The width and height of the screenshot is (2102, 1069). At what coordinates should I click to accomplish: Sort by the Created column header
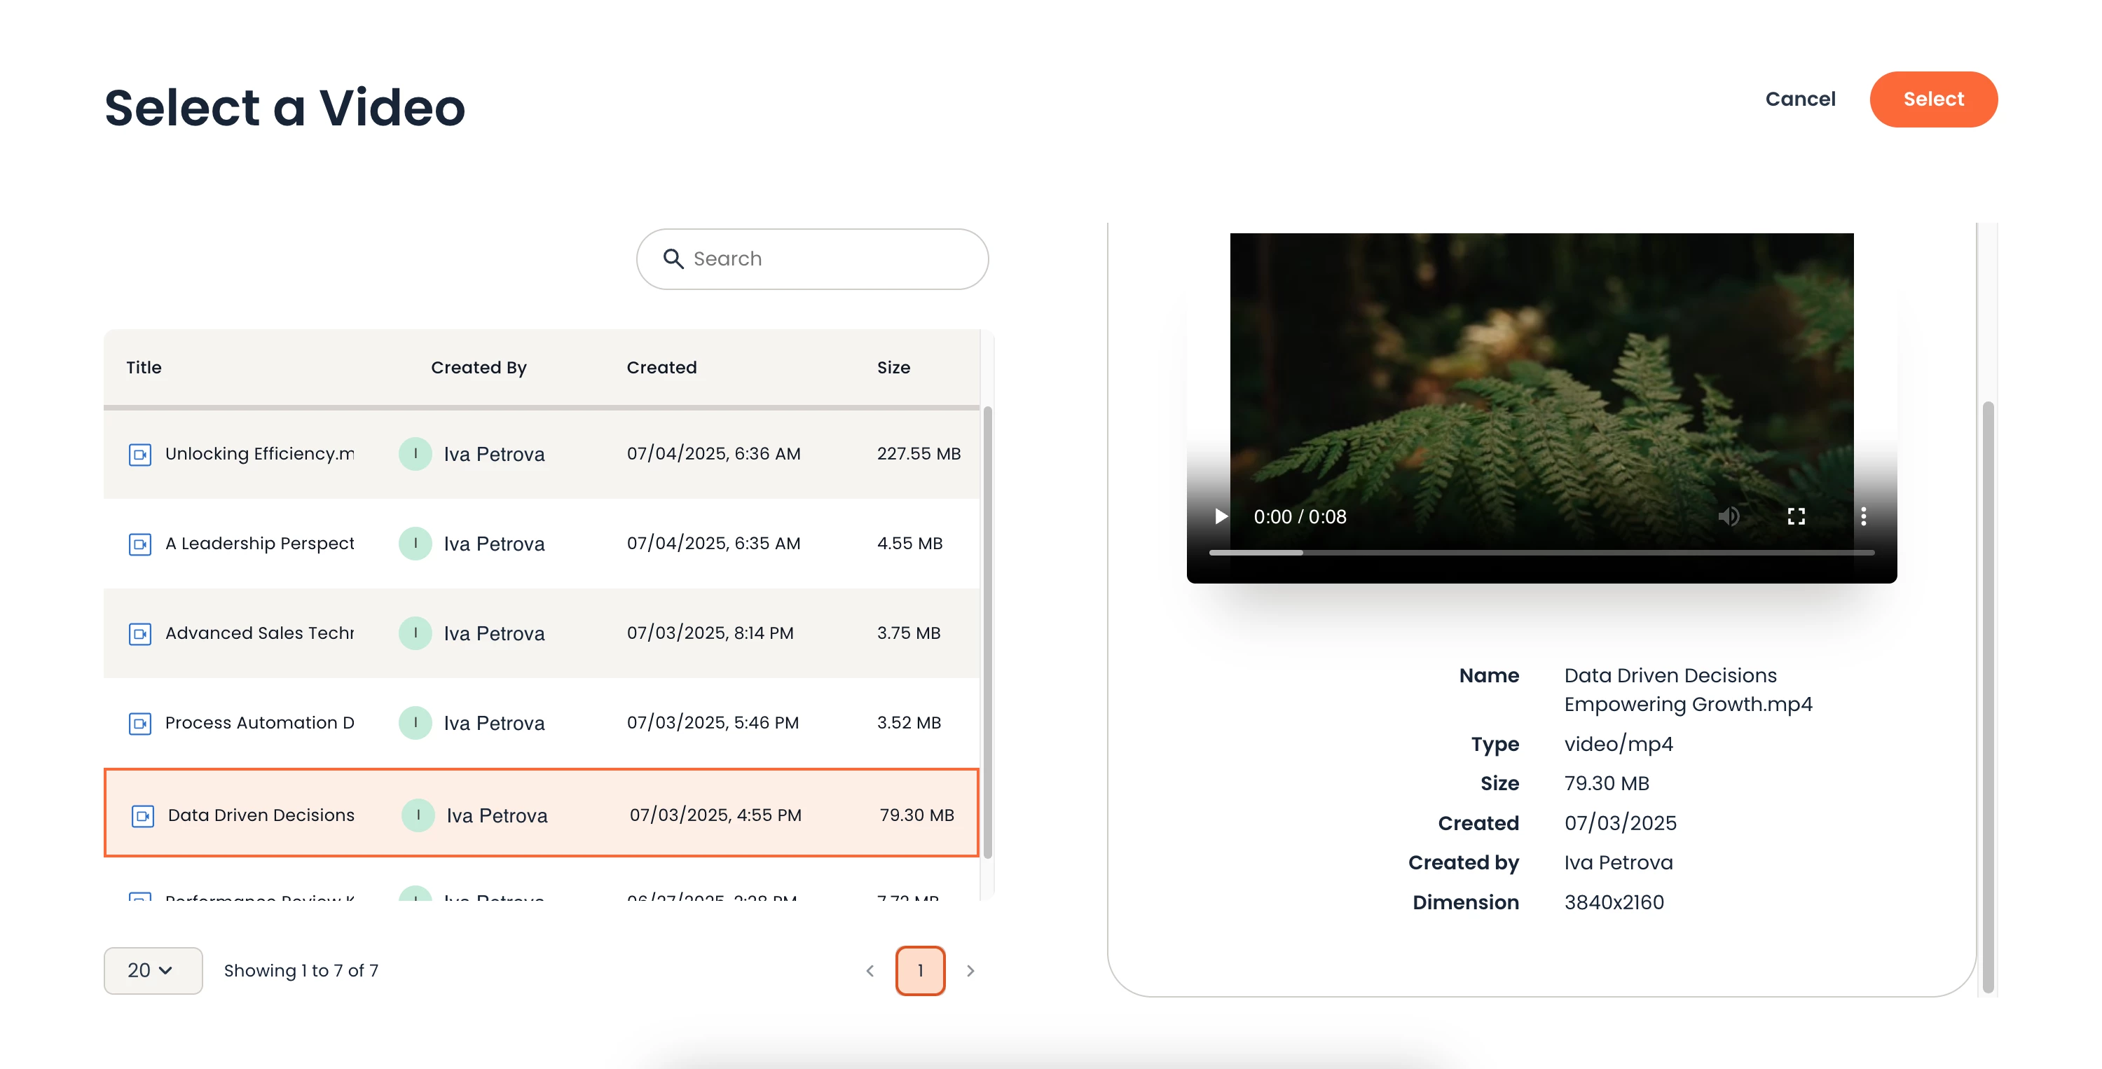(661, 367)
